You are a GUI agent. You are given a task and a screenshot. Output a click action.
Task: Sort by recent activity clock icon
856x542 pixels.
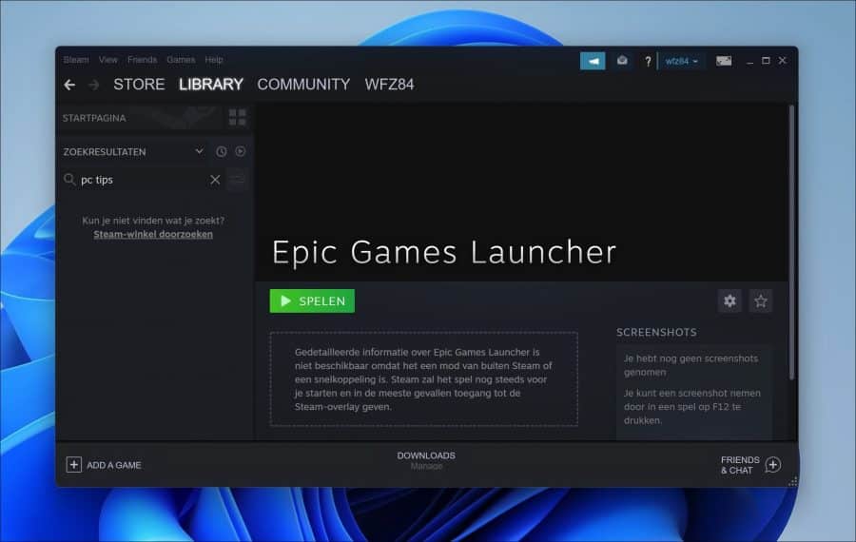(221, 152)
